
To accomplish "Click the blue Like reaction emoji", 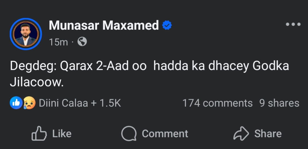I will pyautogui.click(x=16, y=103).
